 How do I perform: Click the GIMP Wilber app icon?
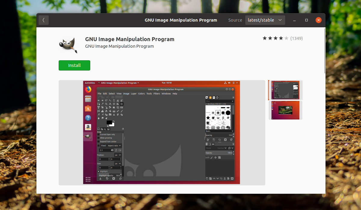(x=68, y=45)
